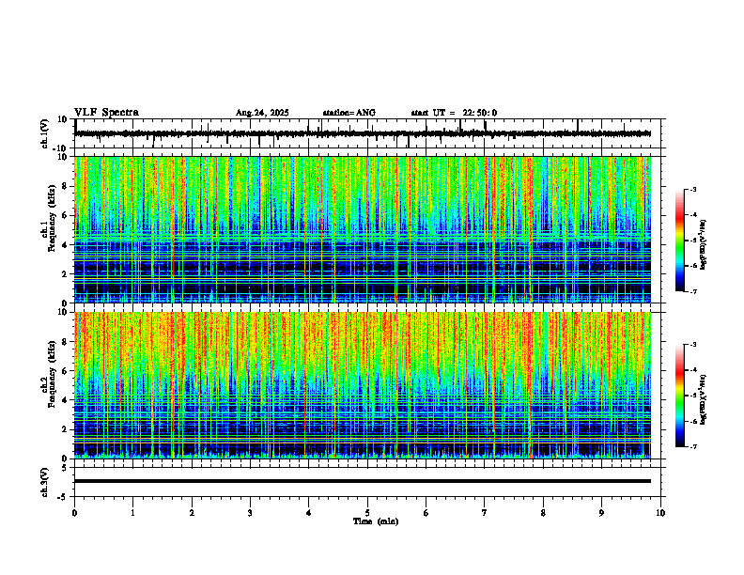
Task: Click time axis tick label "10"
Action: (660, 513)
